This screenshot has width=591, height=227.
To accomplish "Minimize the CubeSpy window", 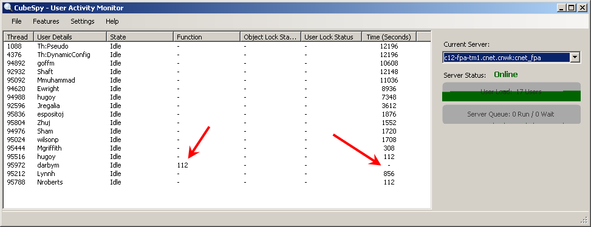I will click(x=561, y=7).
